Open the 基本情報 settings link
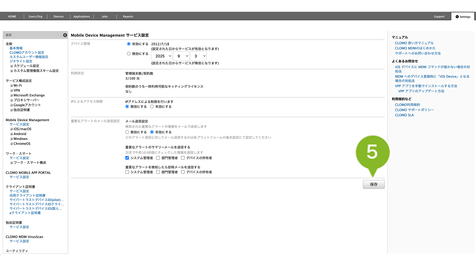This screenshot has width=476, height=267. 16,48
